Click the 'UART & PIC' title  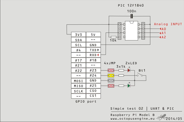click(x=162, y=109)
